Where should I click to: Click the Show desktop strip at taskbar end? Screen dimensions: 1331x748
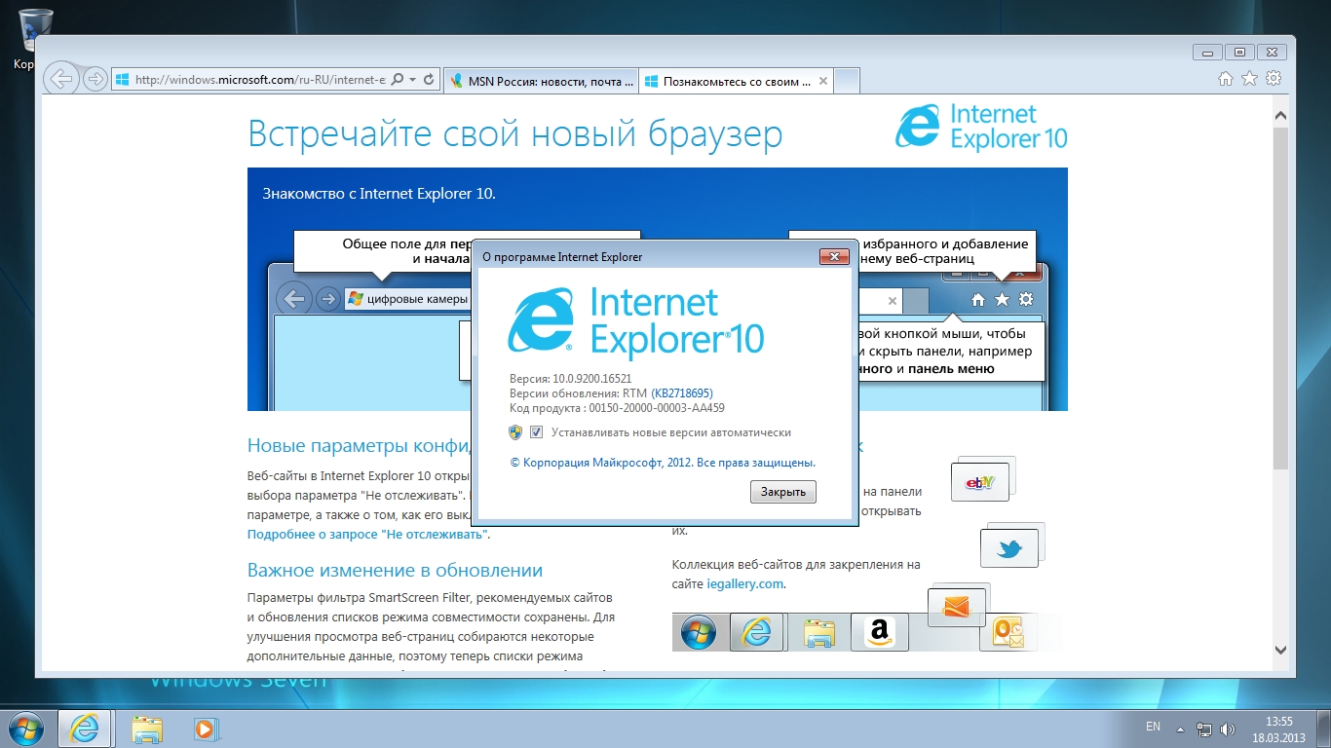click(x=1323, y=729)
